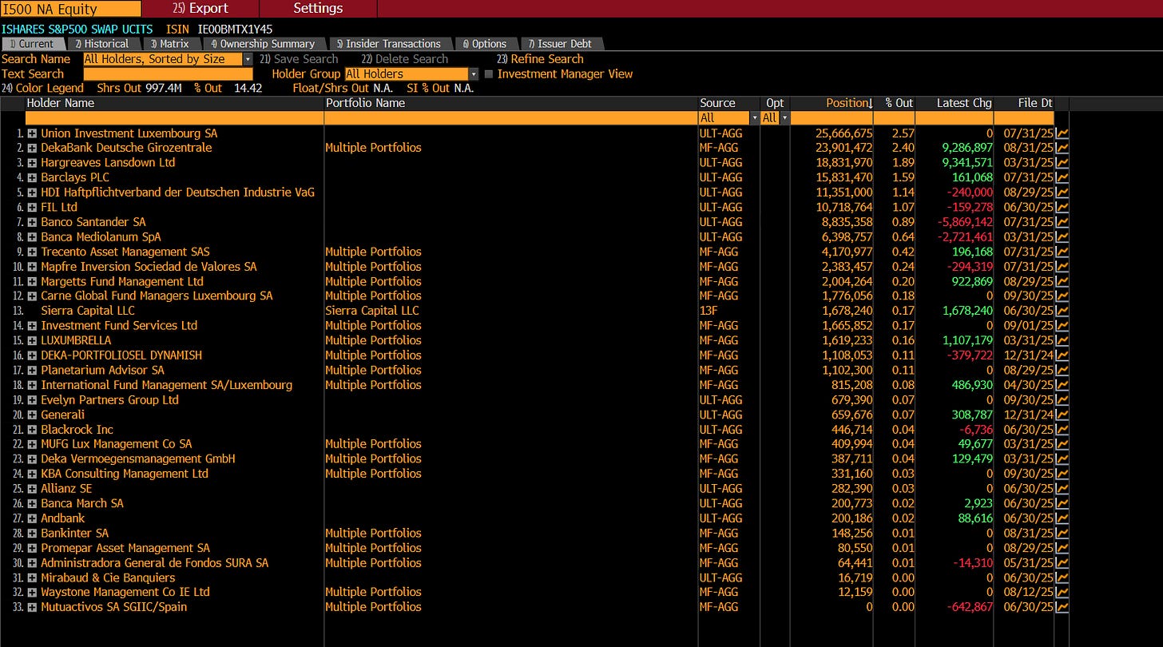Open chart icon for Barclays PLC row
The image size is (1163, 647).
(x=1062, y=177)
